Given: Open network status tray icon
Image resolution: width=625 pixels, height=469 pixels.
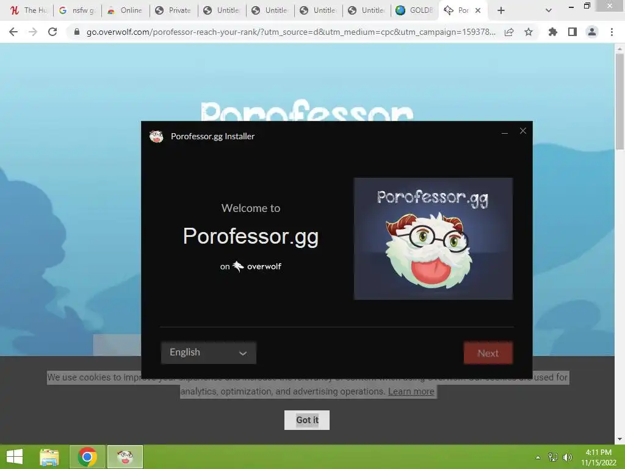Looking at the screenshot, I should pyautogui.click(x=553, y=457).
